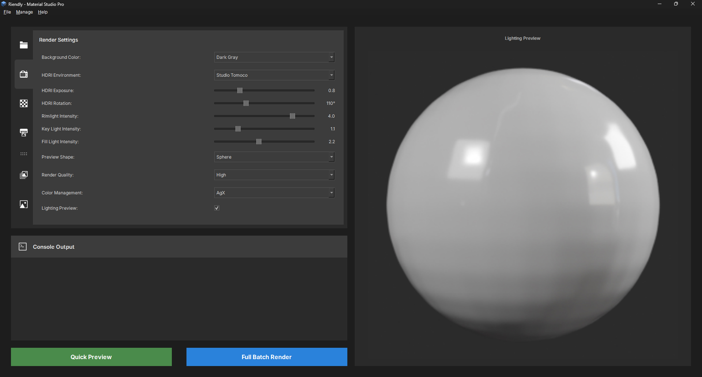Image resolution: width=702 pixels, height=377 pixels.
Task: Toggle the Lighting Preview checkbox
Action: pyautogui.click(x=217, y=208)
